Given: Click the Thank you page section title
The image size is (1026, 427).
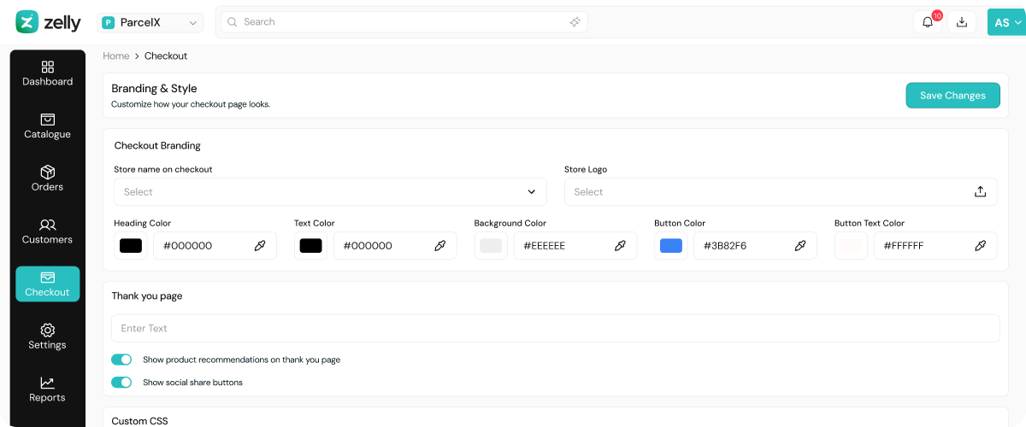Looking at the screenshot, I should click(147, 296).
